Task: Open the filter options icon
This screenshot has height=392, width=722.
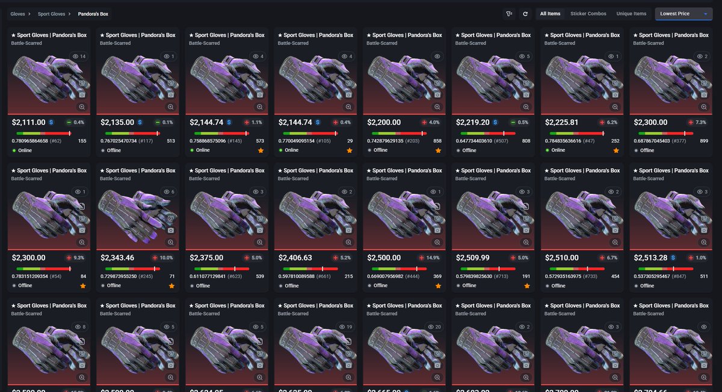Action: (509, 14)
